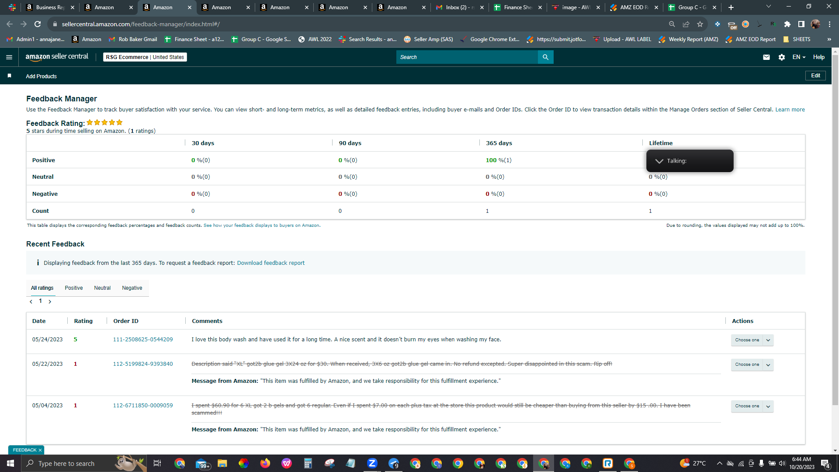
Task: Open the RSG Ecommerce account switcher
Action: [145, 57]
